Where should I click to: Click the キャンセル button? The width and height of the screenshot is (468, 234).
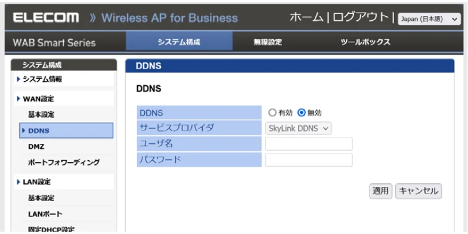[x=419, y=191]
